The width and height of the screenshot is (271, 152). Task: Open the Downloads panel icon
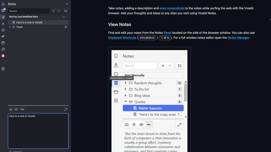(x=3, y=23)
